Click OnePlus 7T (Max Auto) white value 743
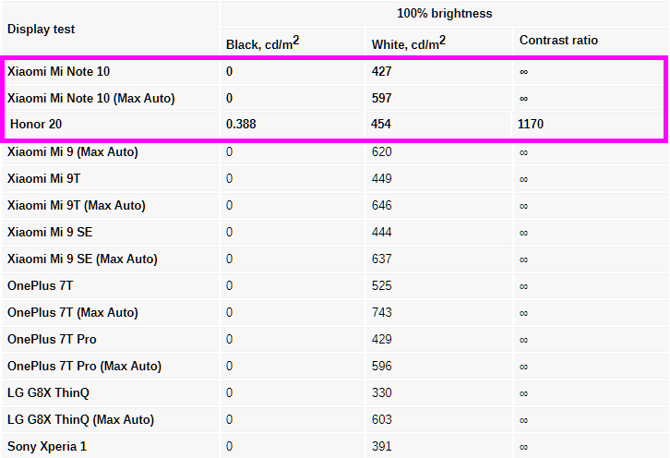Viewport: 670px width, 458px height. click(381, 312)
